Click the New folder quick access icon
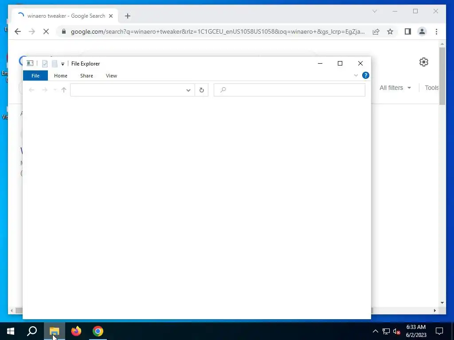This screenshot has height=340, width=454. point(55,64)
